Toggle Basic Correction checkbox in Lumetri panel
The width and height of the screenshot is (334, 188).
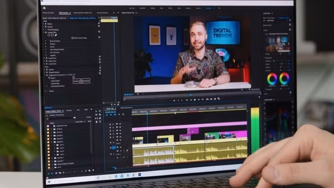coord(290,25)
